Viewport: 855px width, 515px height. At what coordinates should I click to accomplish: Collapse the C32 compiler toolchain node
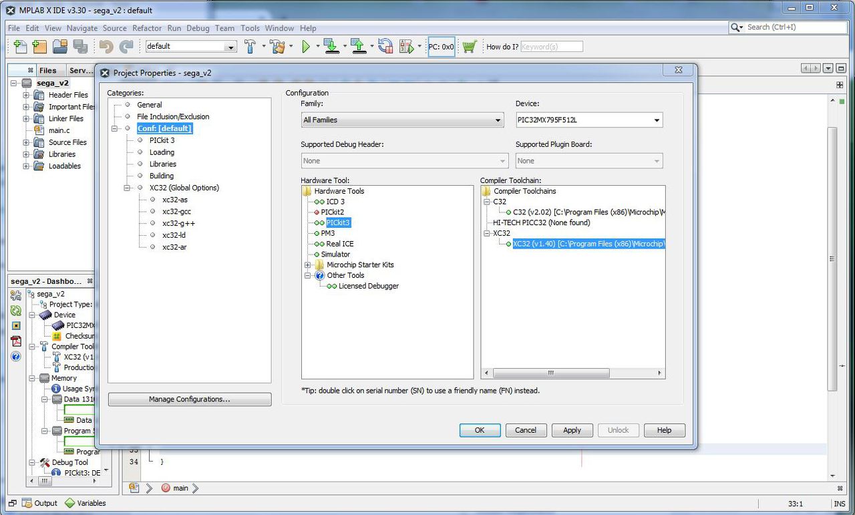click(x=488, y=202)
